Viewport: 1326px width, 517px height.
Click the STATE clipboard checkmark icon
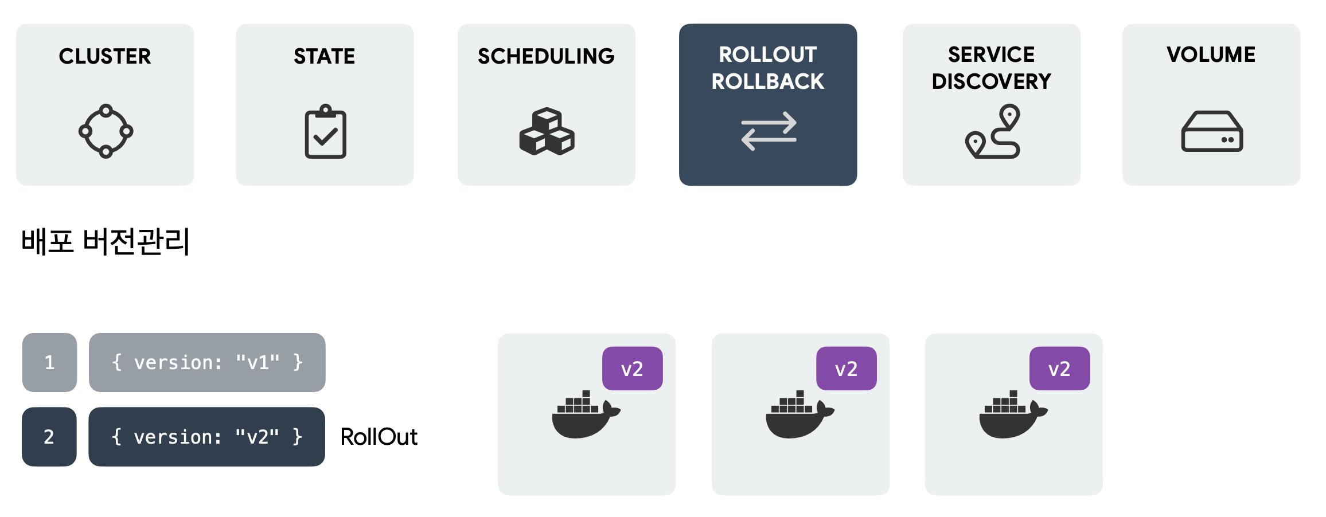coord(325,132)
